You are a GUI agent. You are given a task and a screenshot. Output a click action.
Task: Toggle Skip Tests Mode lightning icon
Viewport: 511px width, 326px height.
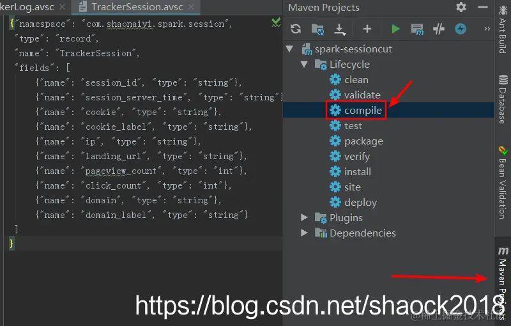coord(460,29)
